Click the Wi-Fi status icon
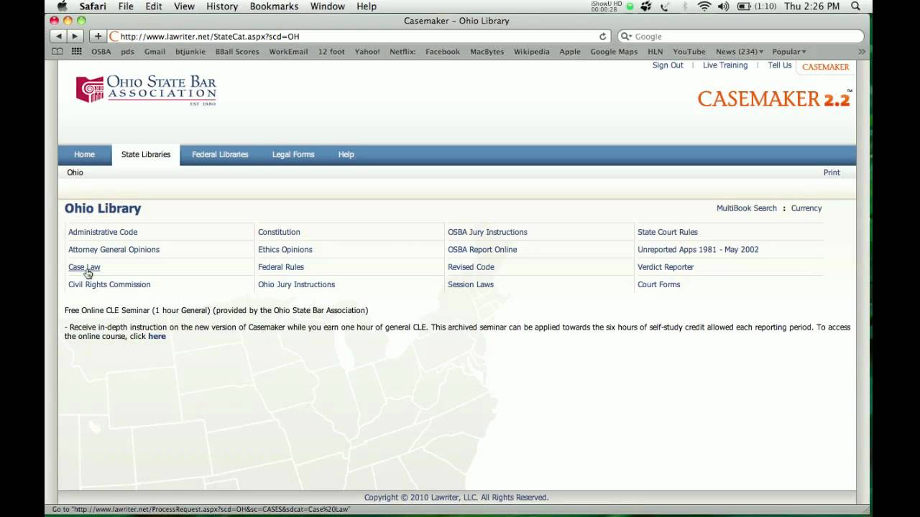 704,6
